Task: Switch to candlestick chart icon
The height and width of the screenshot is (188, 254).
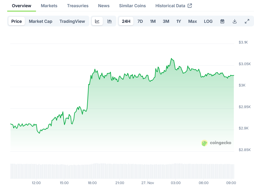Action: pos(109,21)
